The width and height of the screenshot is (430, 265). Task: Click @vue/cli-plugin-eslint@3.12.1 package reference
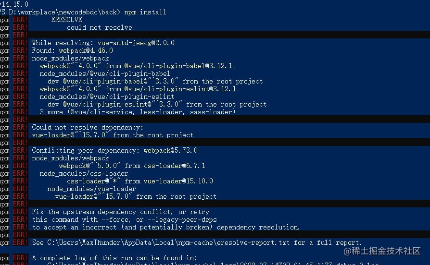click(180, 89)
